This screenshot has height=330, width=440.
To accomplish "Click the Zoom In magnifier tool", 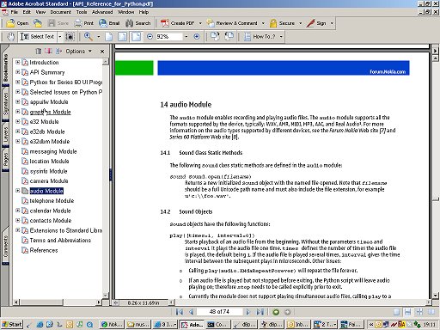I will [x=88, y=37].
